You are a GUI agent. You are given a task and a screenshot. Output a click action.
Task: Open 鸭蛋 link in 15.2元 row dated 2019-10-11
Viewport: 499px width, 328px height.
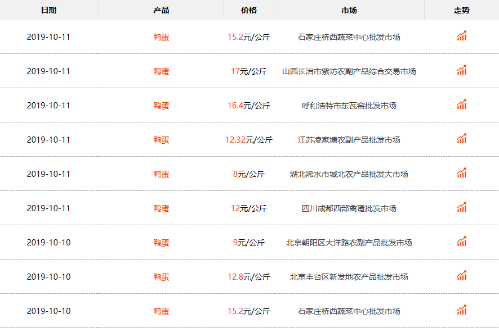[x=161, y=37]
